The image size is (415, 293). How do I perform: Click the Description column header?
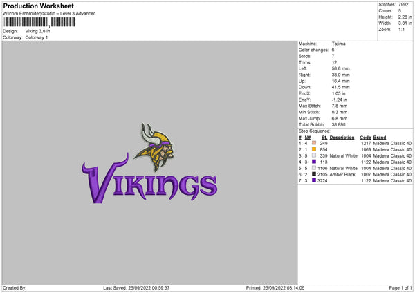(342, 137)
